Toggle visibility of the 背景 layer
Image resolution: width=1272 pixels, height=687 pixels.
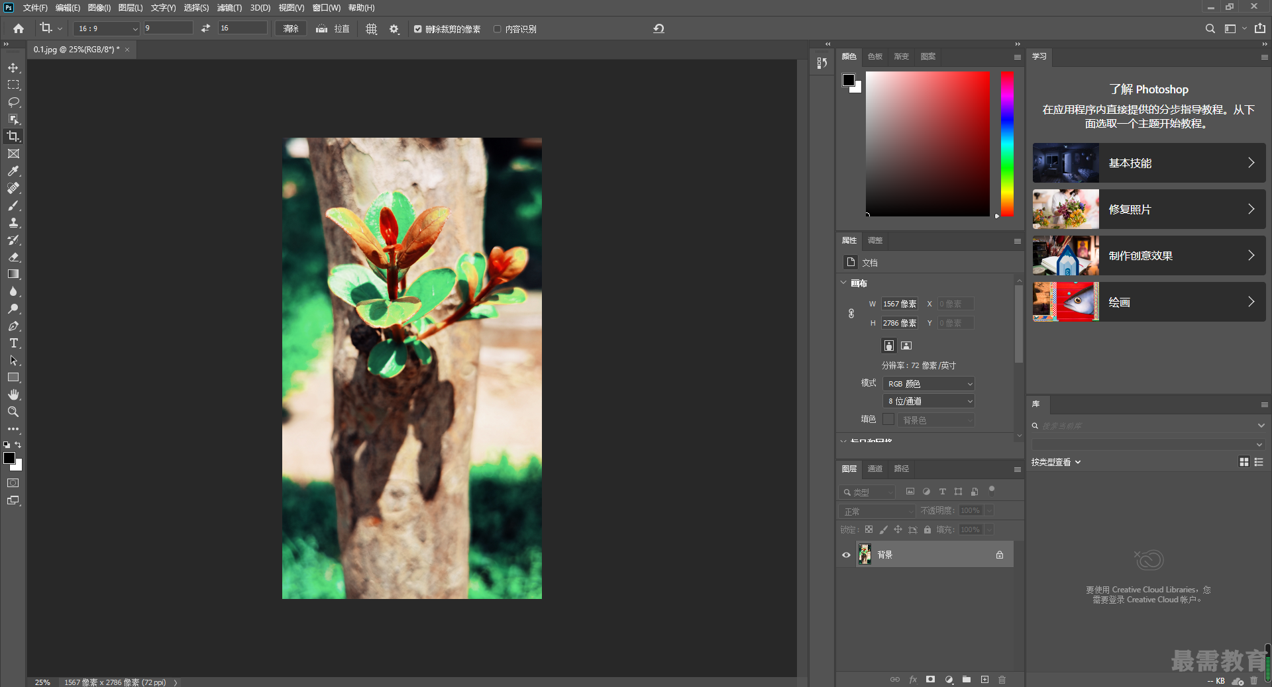pyautogui.click(x=846, y=555)
